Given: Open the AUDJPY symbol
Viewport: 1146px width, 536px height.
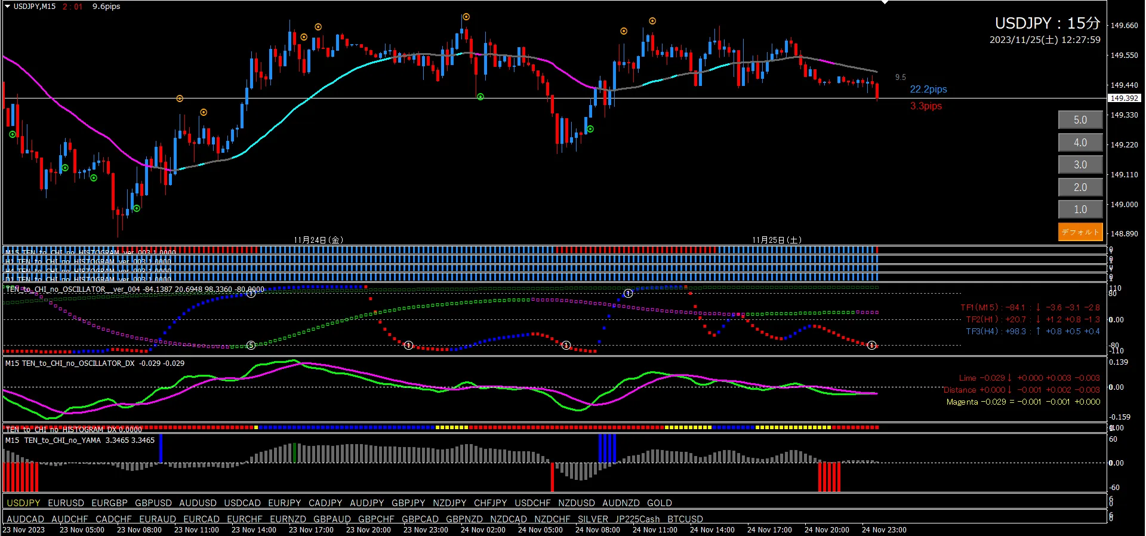Looking at the screenshot, I should pos(367,503).
